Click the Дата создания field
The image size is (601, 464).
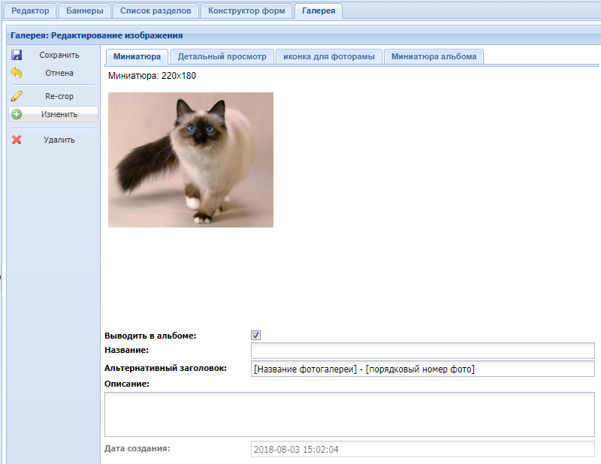(423, 449)
